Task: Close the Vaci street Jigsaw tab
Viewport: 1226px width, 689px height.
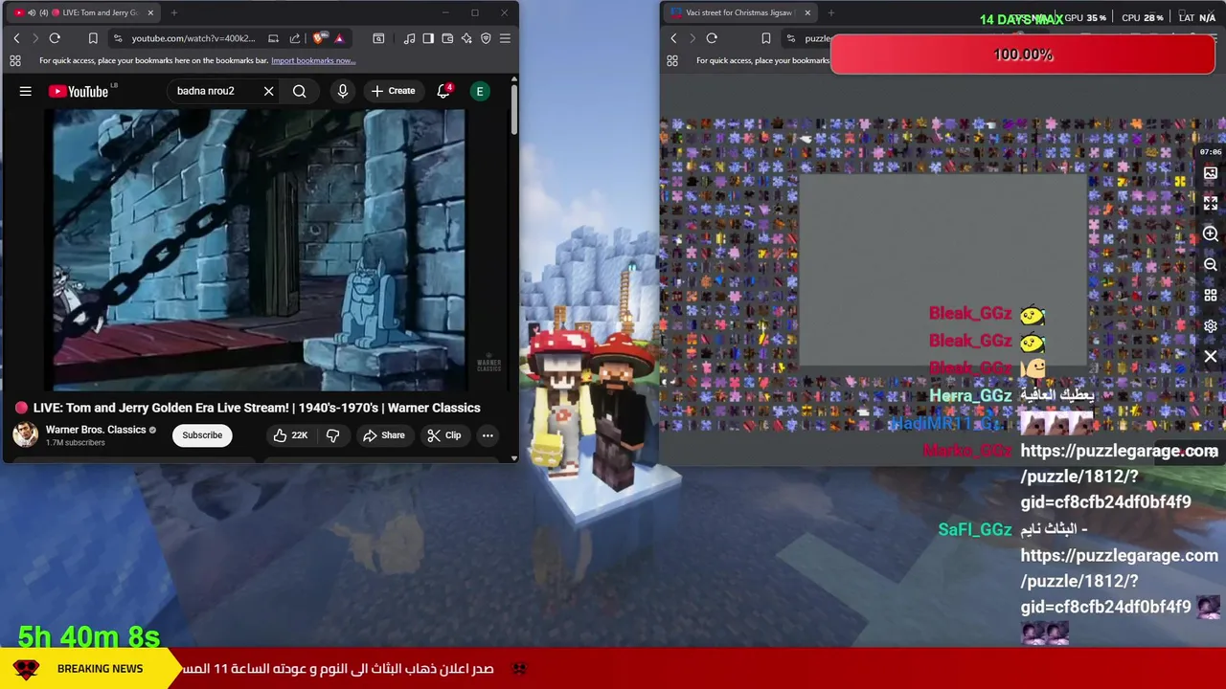Action: pos(807,12)
